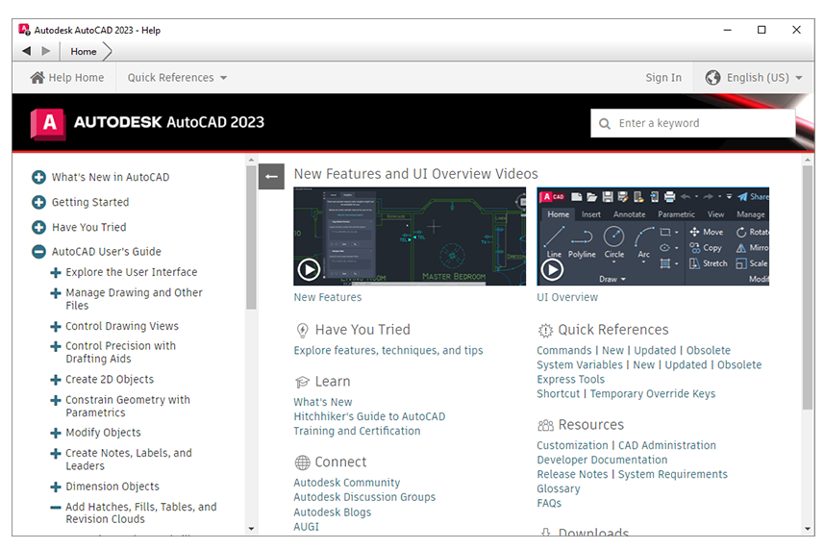Expand the Have You Tried tree node
Viewport: 824px width, 549px height.
pyautogui.click(x=38, y=227)
